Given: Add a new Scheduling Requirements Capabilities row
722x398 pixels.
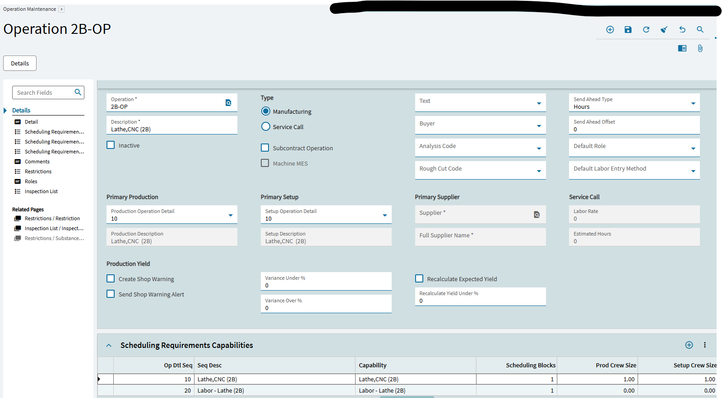Looking at the screenshot, I should point(689,345).
